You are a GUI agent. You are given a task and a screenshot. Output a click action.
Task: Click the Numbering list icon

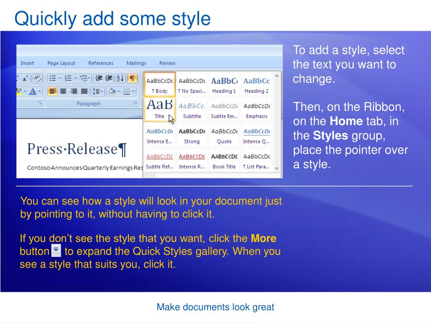tap(68, 79)
